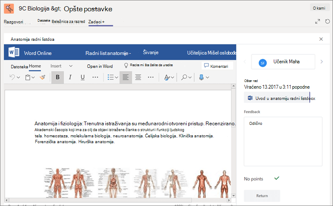
Task: Expand the ribbon tabs chevron after Insert
Action: [71, 66]
